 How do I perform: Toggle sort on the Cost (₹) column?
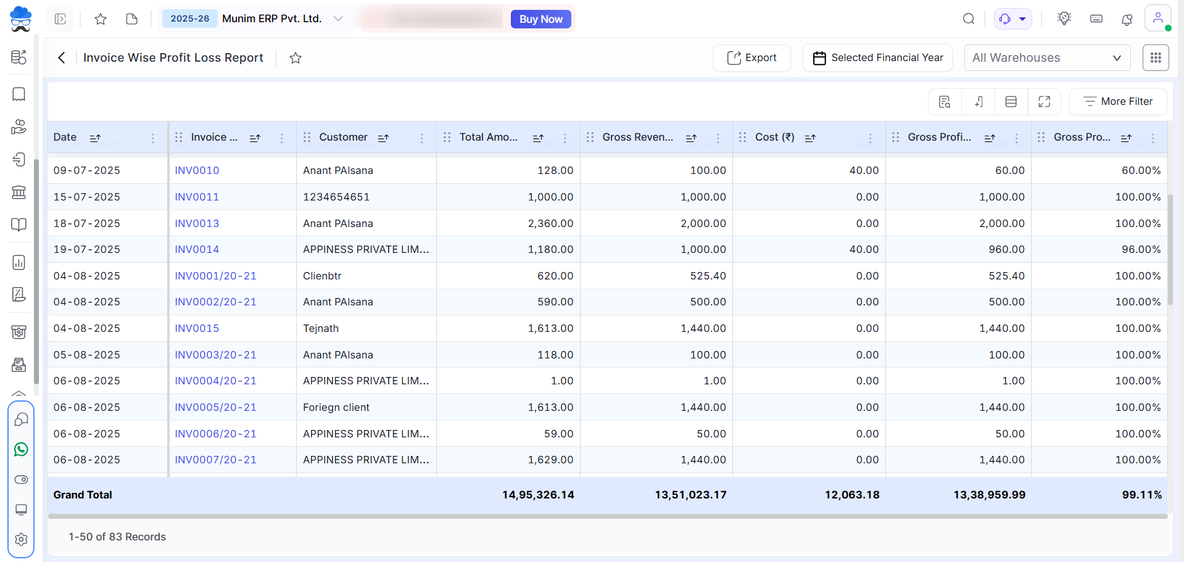810,138
